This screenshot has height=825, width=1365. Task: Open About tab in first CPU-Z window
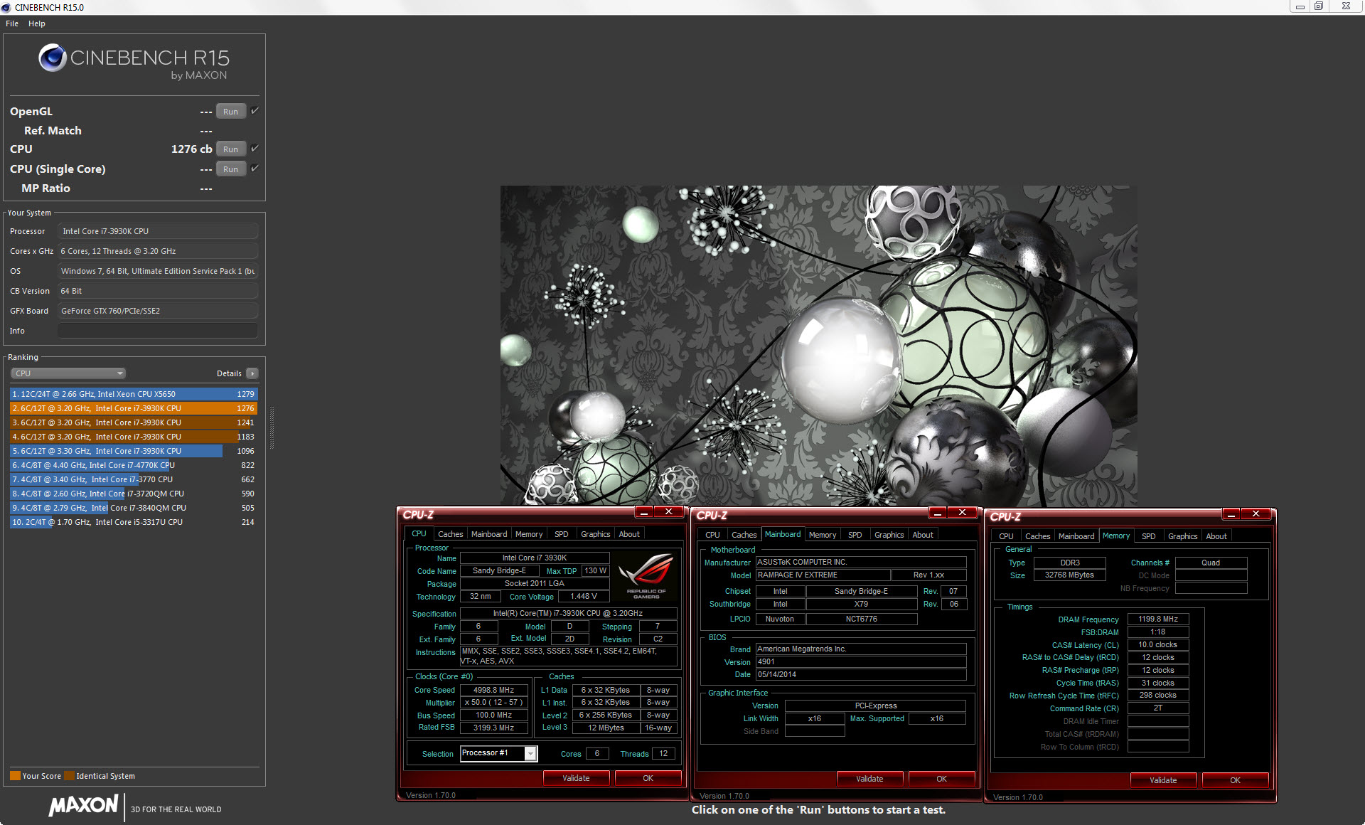(629, 534)
